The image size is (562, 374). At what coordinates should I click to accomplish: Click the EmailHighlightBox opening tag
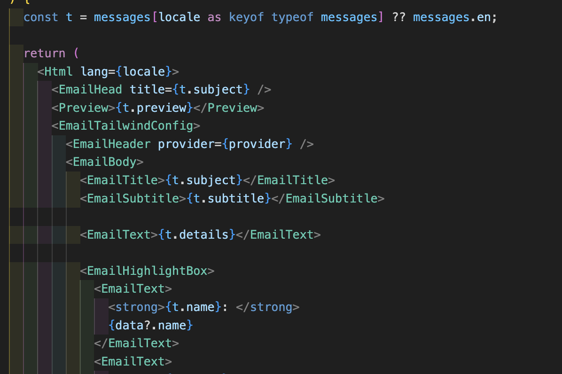[147, 271]
